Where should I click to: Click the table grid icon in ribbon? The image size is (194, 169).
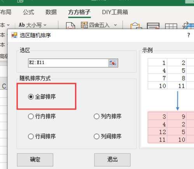pyautogui.click(x=171, y=26)
